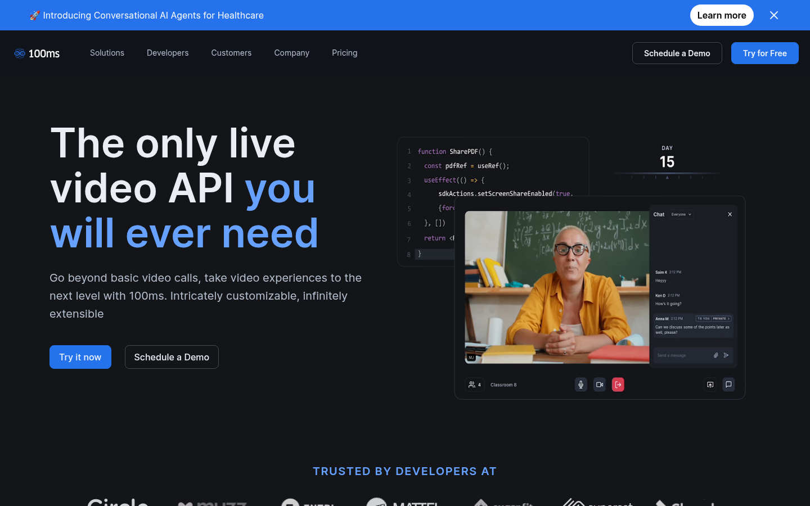The image size is (810, 506).
Task: Click the Day 15 timeline slider
Action: coord(667,175)
